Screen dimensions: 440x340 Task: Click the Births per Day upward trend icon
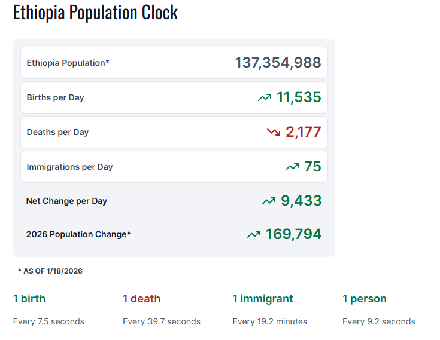click(x=264, y=97)
